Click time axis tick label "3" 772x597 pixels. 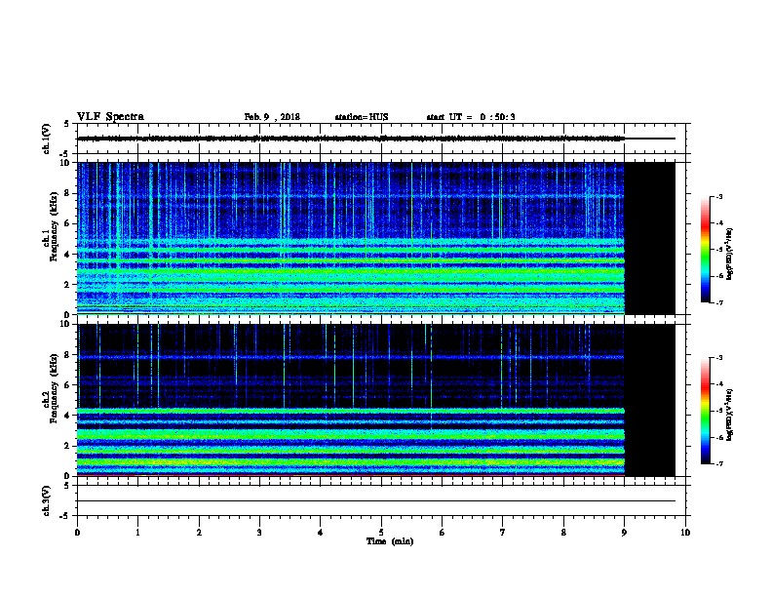pyautogui.click(x=259, y=532)
